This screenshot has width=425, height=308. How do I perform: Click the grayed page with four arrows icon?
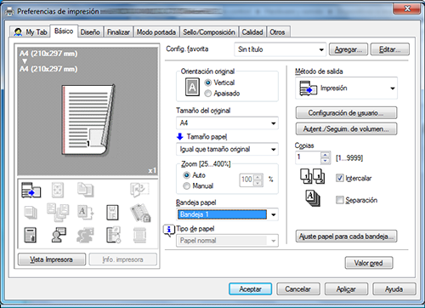pyautogui.click(x=58, y=190)
